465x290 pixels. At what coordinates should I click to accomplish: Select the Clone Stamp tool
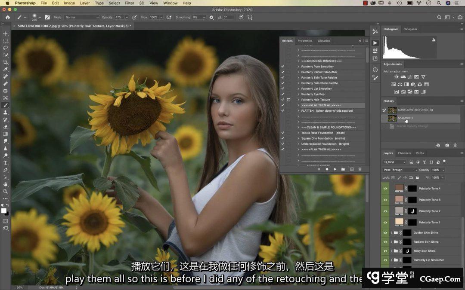point(6,113)
